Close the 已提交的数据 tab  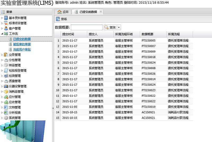tap(101, 12)
